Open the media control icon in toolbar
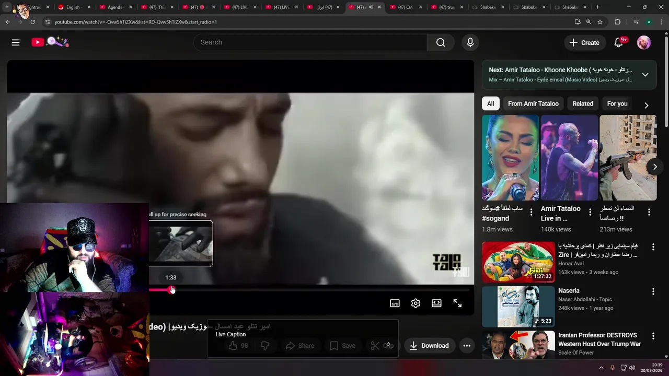Viewport: 669px width, 376px height. click(x=636, y=22)
